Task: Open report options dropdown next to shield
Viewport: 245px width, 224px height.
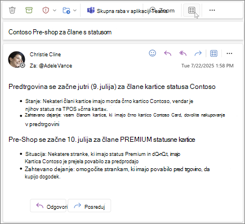Action: tap(55, 10)
